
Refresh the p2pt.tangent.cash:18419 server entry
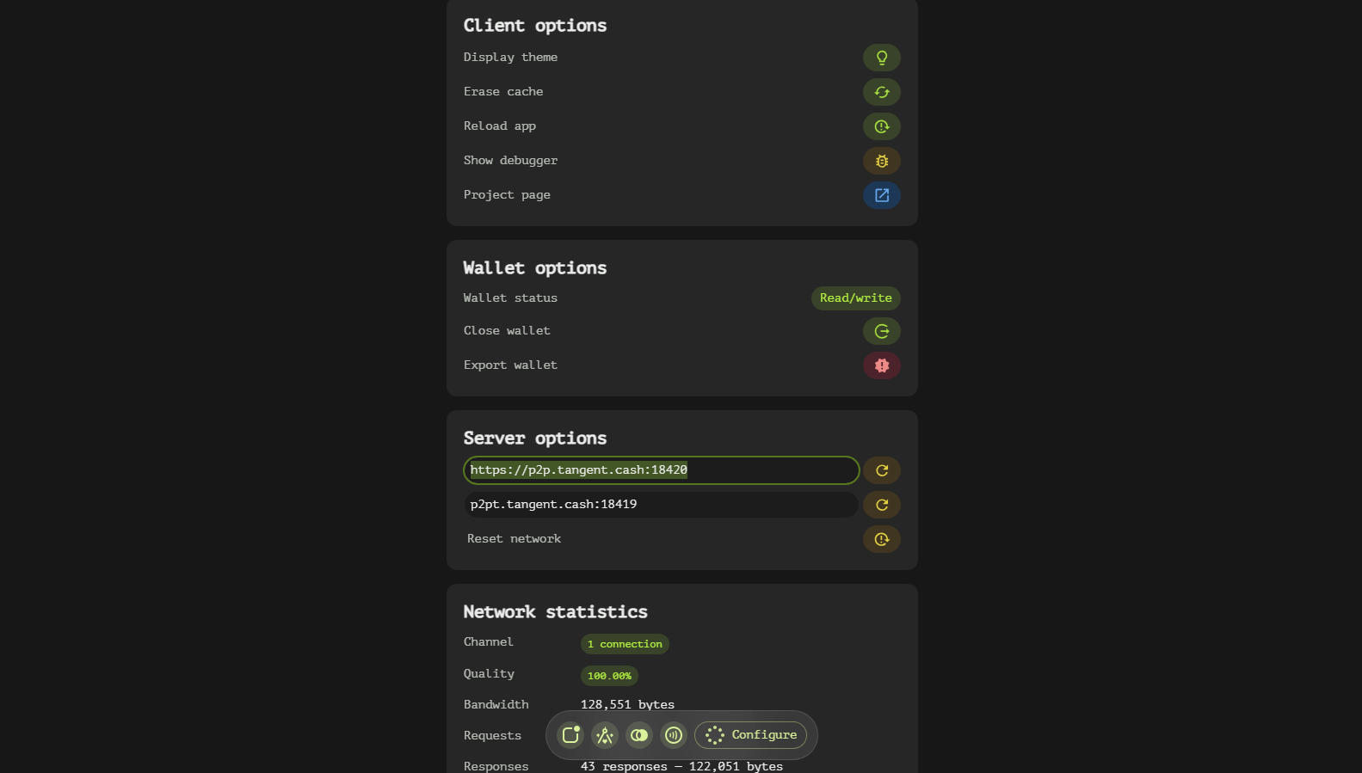click(881, 505)
